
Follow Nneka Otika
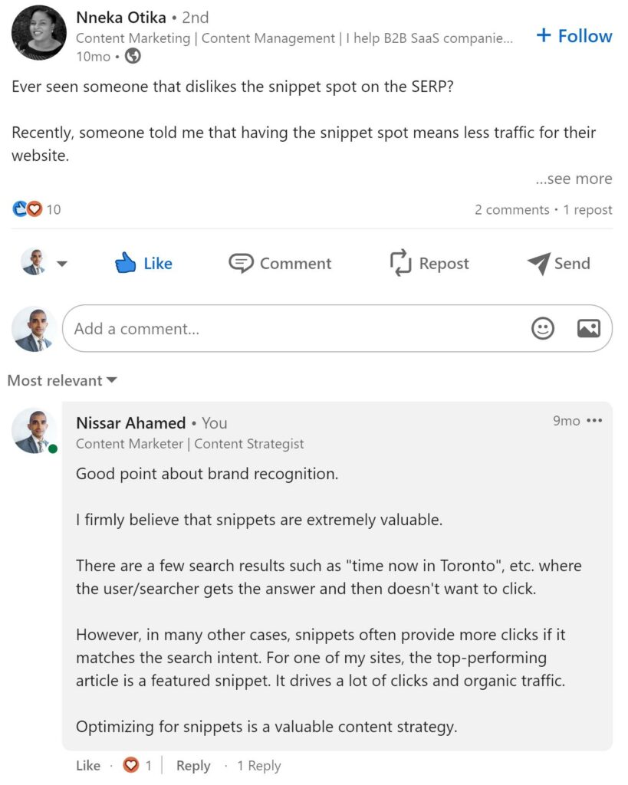(x=573, y=35)
